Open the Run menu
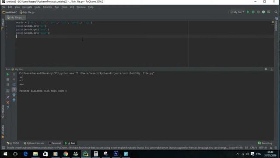Viewport: 280px width, 158px height. (57, 7)
